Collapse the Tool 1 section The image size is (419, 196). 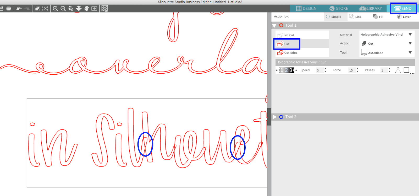coord(274,26)
